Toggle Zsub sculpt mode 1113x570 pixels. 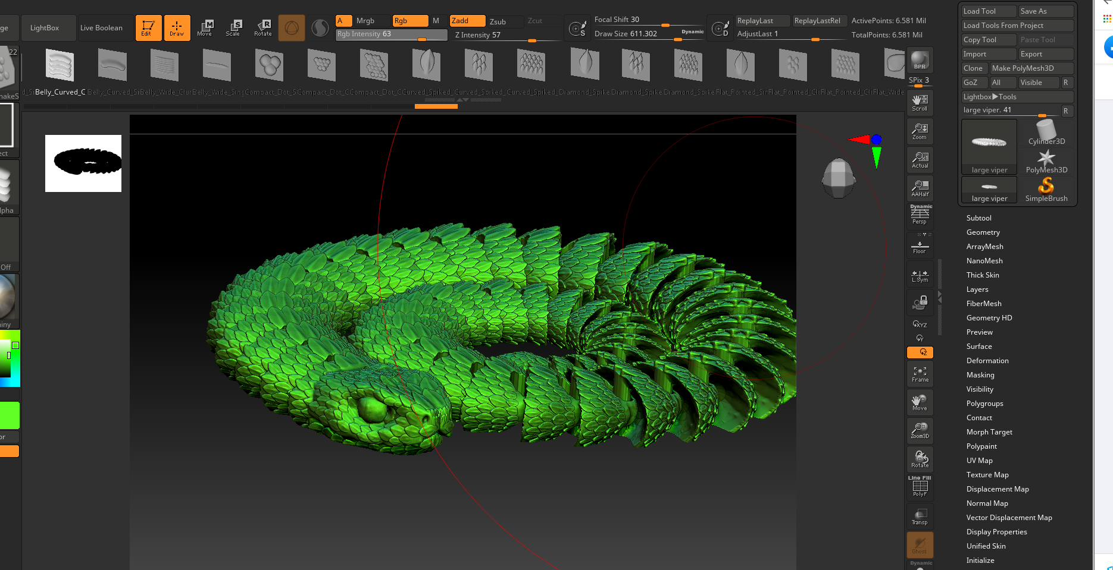pyautogui.click(x=504, y=21)
